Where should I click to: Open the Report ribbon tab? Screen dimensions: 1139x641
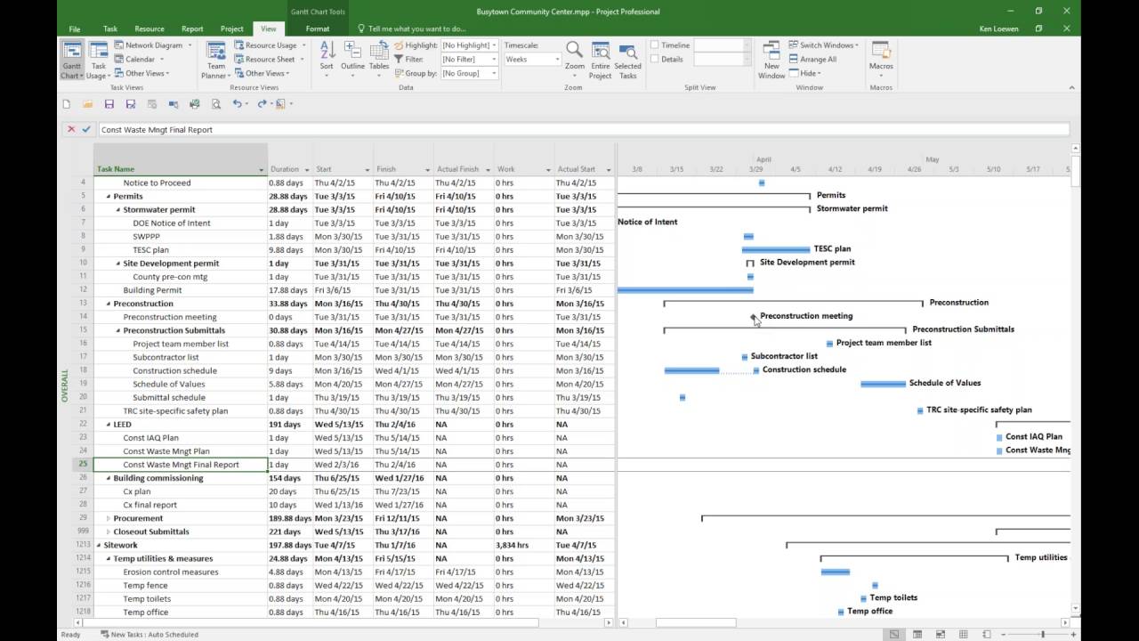192,28
